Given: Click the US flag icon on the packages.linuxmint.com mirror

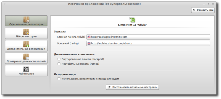Looking at the screenshot, I should click(89, 37).
